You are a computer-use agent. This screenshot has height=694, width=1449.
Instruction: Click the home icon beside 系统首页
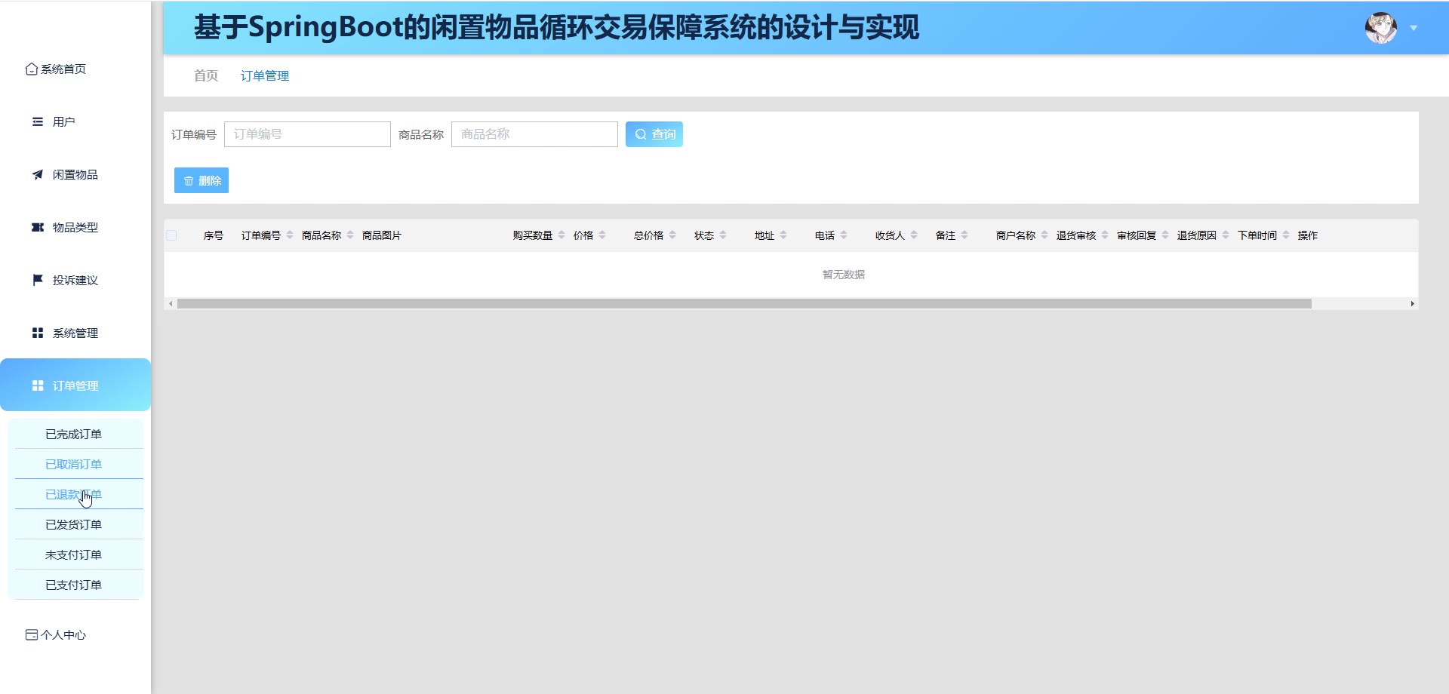[31, 69]
